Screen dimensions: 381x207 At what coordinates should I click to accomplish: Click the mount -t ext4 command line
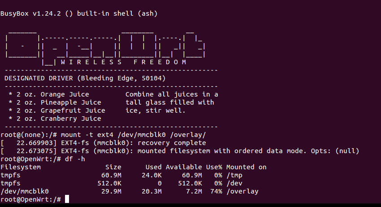pyautogui.click(x=103, y=135)
